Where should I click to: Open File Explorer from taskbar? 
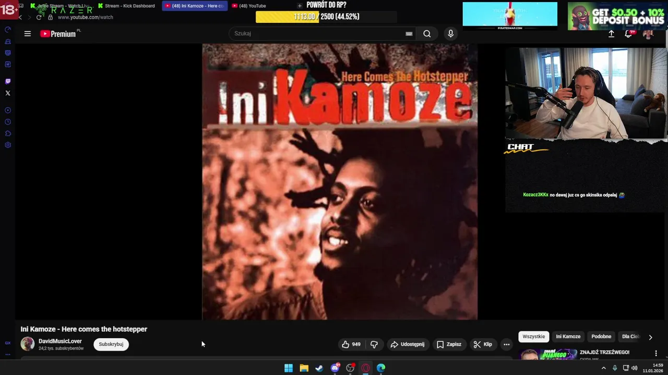[x=304, y=368]
